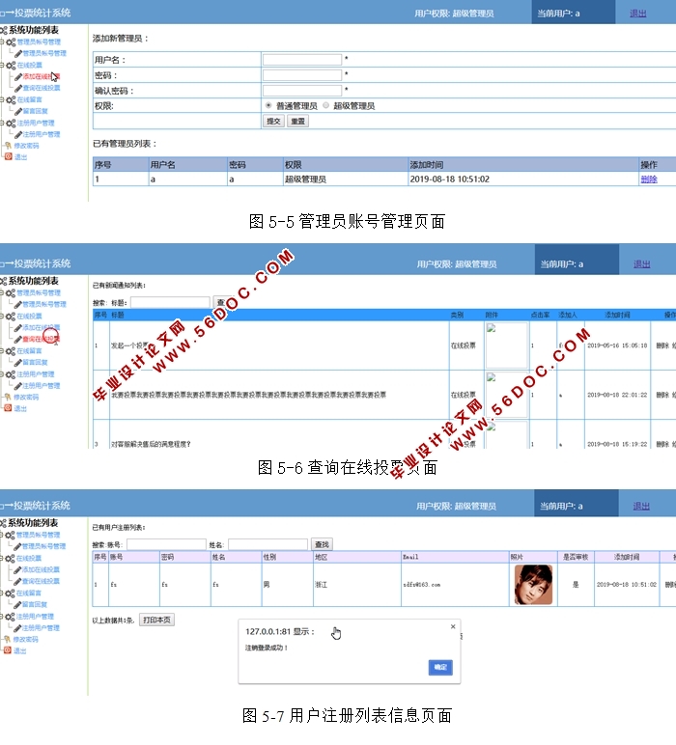Click gear icon beside 注册用户管理 in Figure 5-6 sidebar
676x745 pixels.
pyautogui.click(x=11, y=374)
